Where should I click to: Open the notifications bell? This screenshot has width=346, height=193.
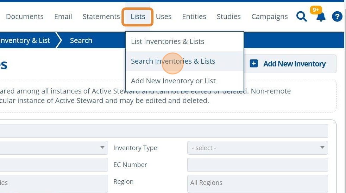pyautogui.click(x=321, y=17)
